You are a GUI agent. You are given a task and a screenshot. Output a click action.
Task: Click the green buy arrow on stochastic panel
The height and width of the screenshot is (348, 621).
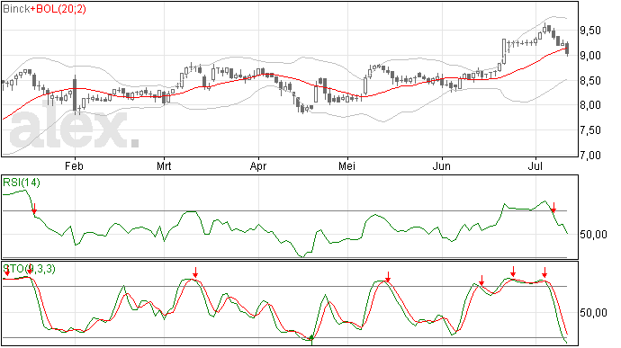pyautogui.click(x=311, y=339)
